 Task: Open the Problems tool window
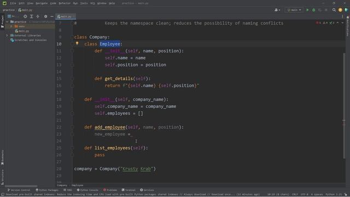[110, 190]
